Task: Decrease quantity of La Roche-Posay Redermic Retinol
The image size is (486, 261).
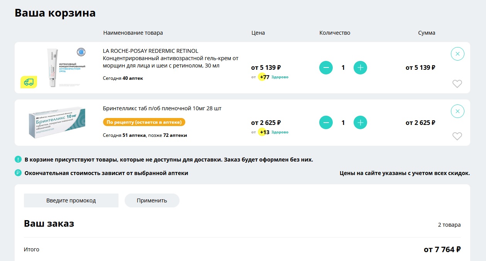Action: 326,68
